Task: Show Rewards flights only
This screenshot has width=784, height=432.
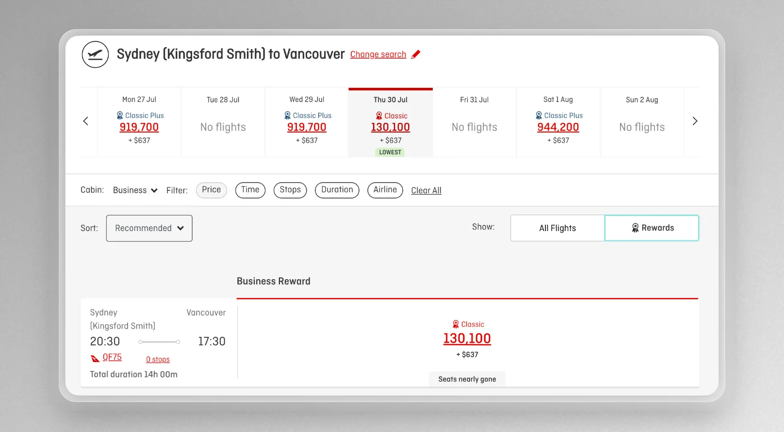Action: 652,228
